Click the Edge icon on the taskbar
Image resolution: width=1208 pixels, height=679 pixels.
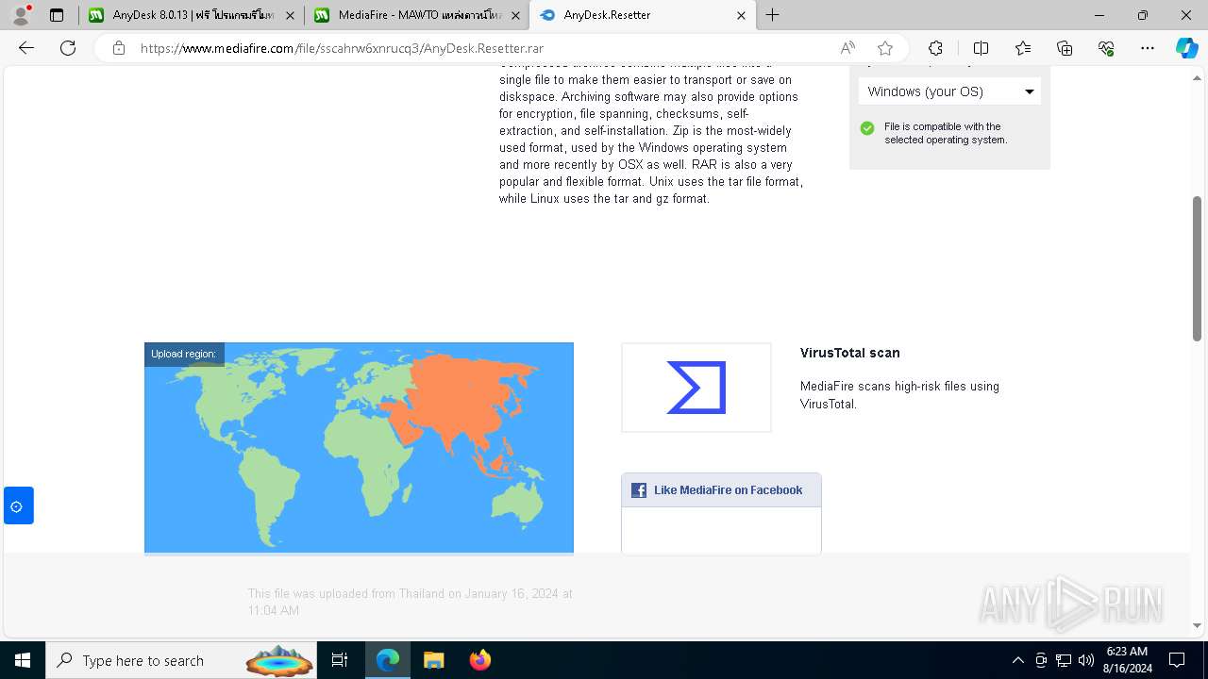coord(388,660)
